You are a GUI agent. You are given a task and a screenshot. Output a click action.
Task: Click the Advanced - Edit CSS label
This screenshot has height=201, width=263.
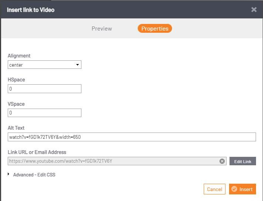point(34,175)
